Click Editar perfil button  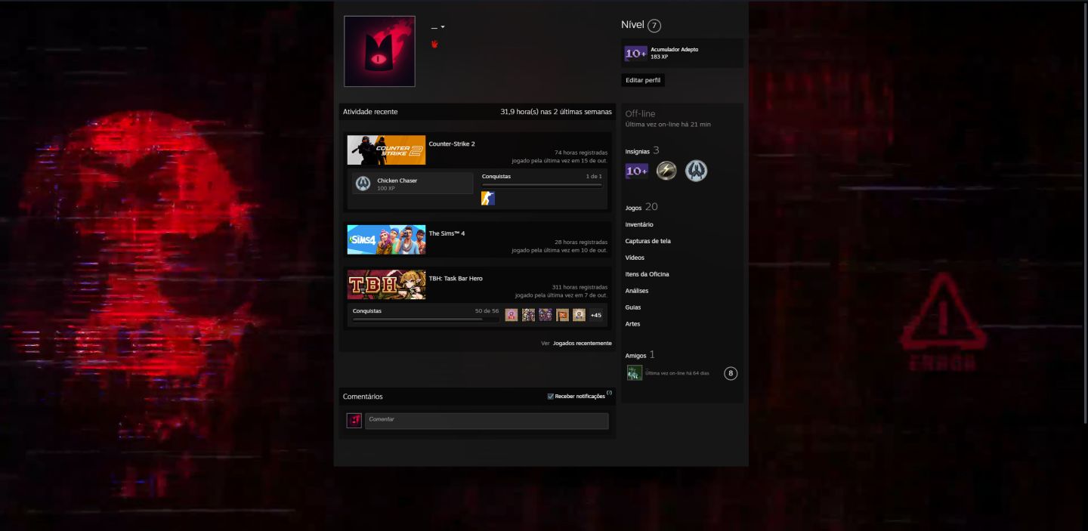pos(643,80)
